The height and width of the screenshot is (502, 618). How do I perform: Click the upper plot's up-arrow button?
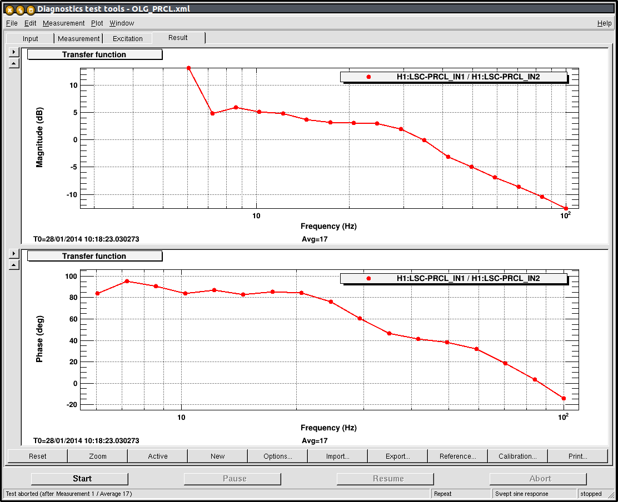(x=14, y=63)
